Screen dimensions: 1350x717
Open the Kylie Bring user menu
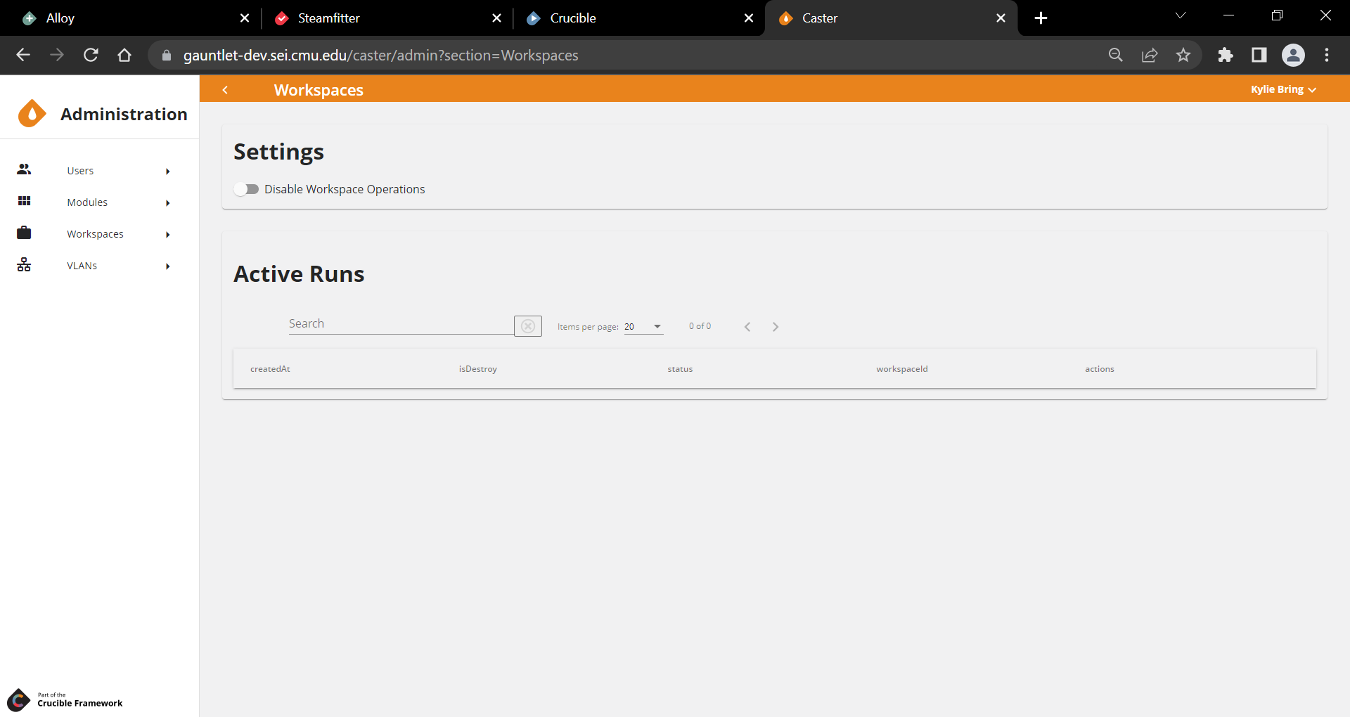tap(1282, 89)
